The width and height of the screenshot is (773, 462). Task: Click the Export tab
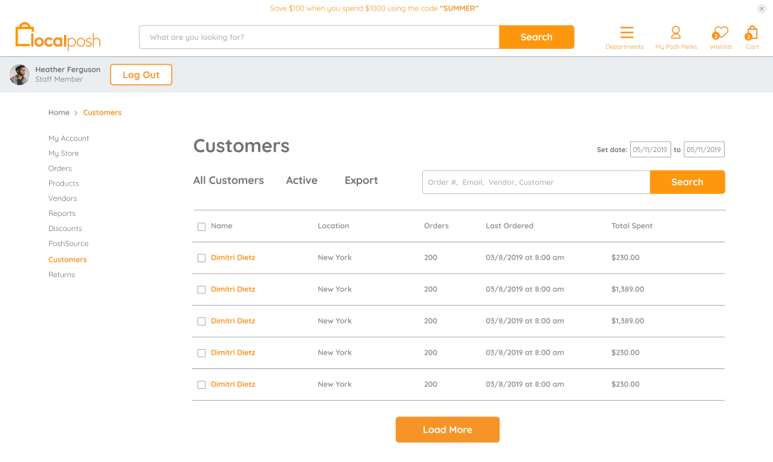(x=361, y=181)
